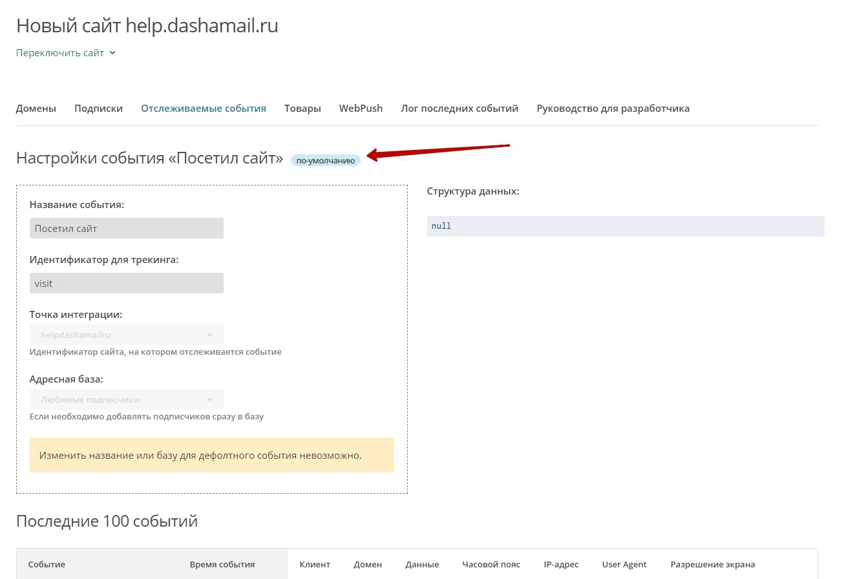Click the «Название события» input field
846x579 pixels.
coord(127,228)
